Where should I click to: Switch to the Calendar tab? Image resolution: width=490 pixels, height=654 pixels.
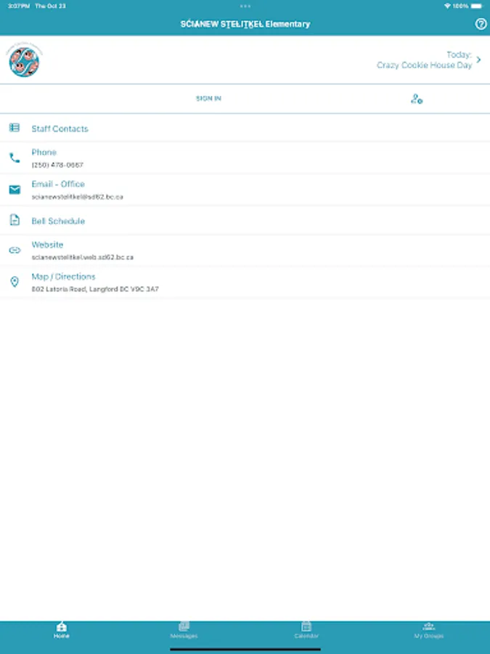click(x=306, y=630)
